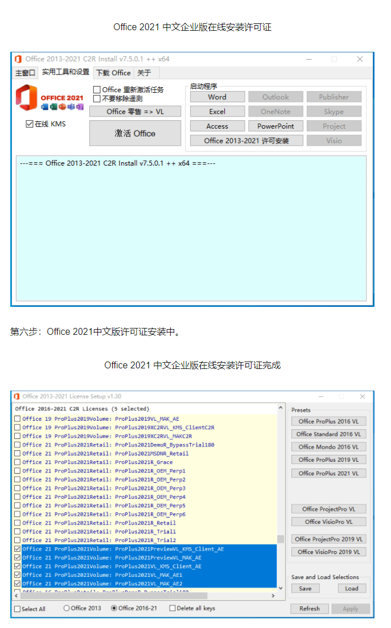Select the ProPlus2021R_OEM_Perp3 row text

[104, 488]
